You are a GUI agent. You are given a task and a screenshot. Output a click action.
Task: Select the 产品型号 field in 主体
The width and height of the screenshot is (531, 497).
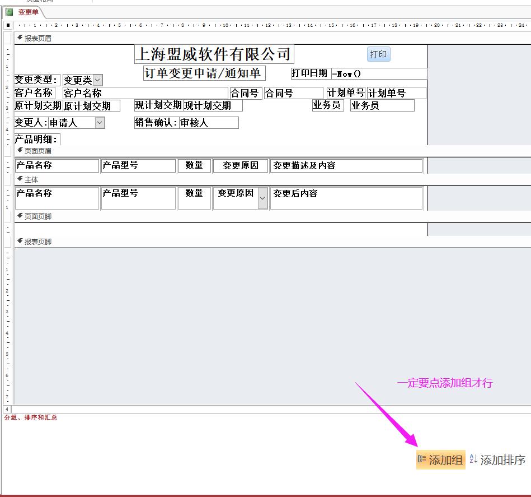(x=138, y=198)
